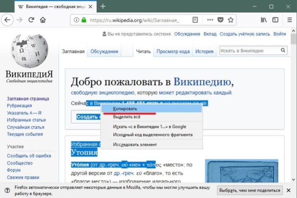This screenshot has height=198, width=297.
Task: Open the свободную энциклопедию link
Action: coord(102,93)
